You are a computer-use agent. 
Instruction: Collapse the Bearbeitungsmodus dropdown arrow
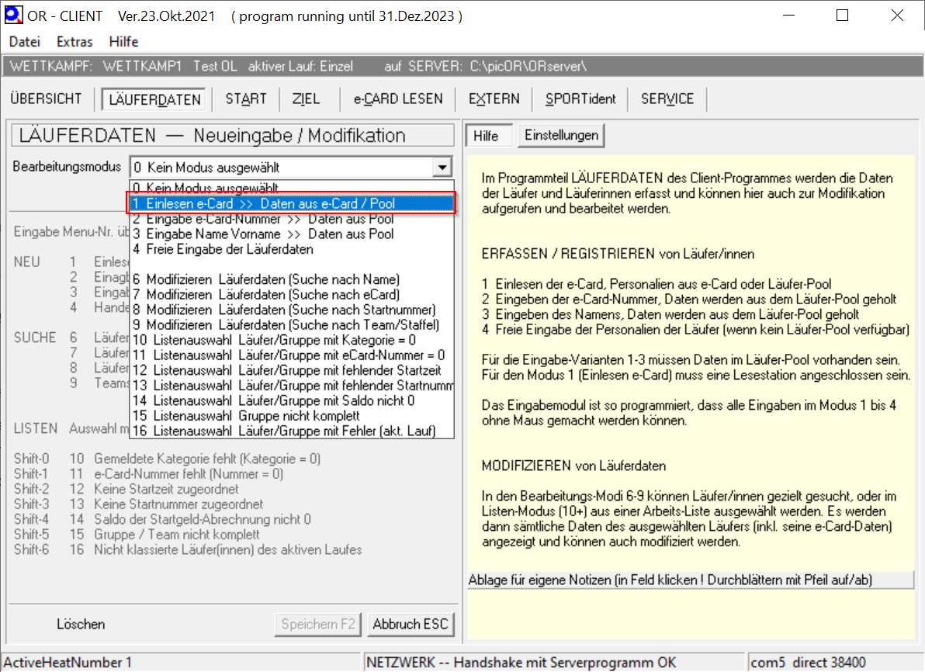tap(442, 167)
